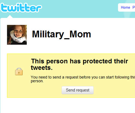Click the padlock protected-tweets icon
135x113 pixels.
click(x=19, y=72)
